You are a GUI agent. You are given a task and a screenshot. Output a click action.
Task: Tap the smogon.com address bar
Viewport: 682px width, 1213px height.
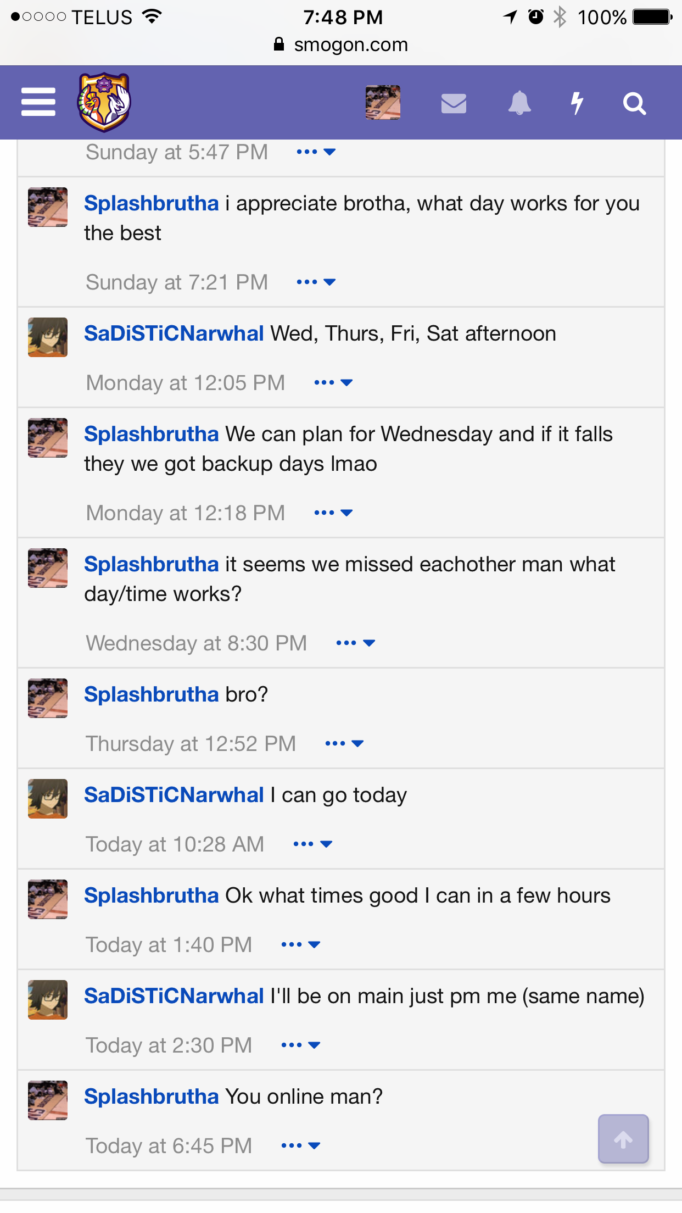click(341, 45)
